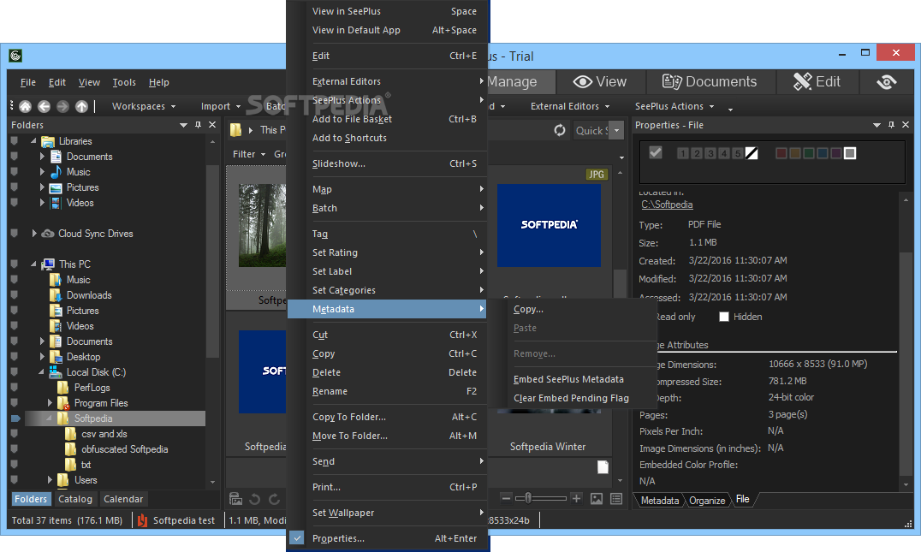Switch to thumbnail view icon
Image resolution: width=921 pixels, height=552 pixels.
pyautogui.click(x=597, y=499)
